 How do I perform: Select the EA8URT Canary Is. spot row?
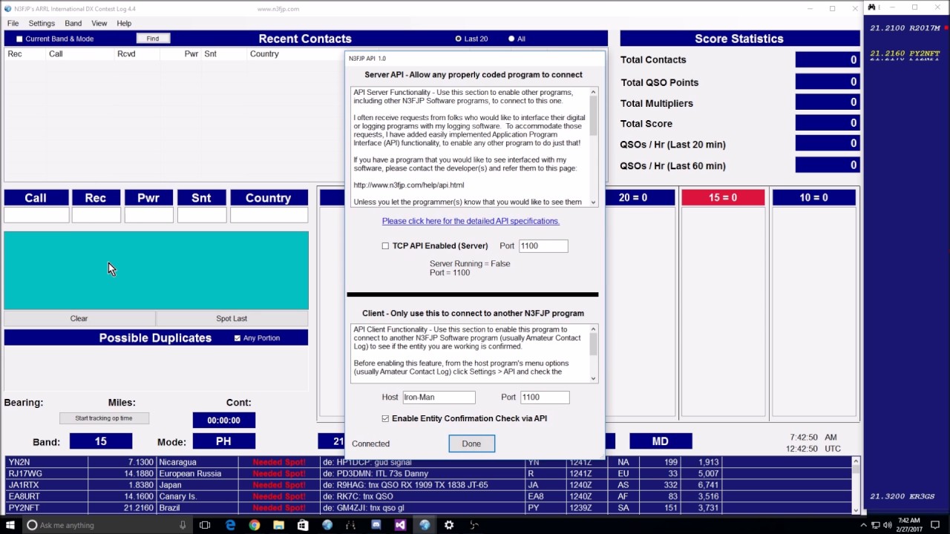click(x=429, y=496)
